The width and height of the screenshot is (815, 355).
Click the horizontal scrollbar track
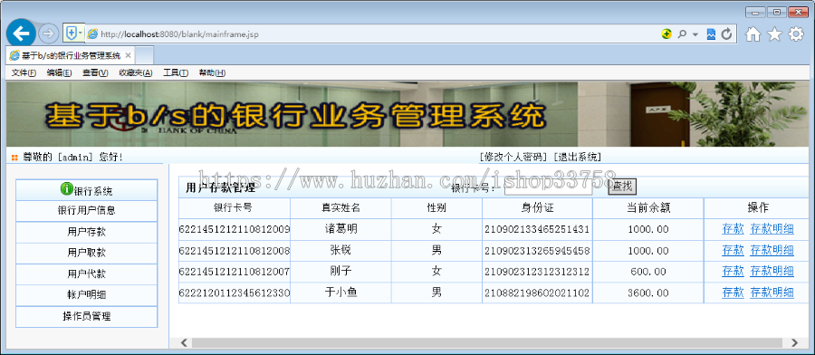pyautogui.click(x=487, y=342)
